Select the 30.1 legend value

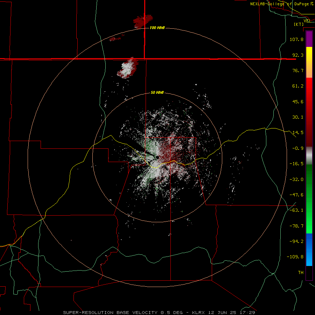(x=298, y=117)
